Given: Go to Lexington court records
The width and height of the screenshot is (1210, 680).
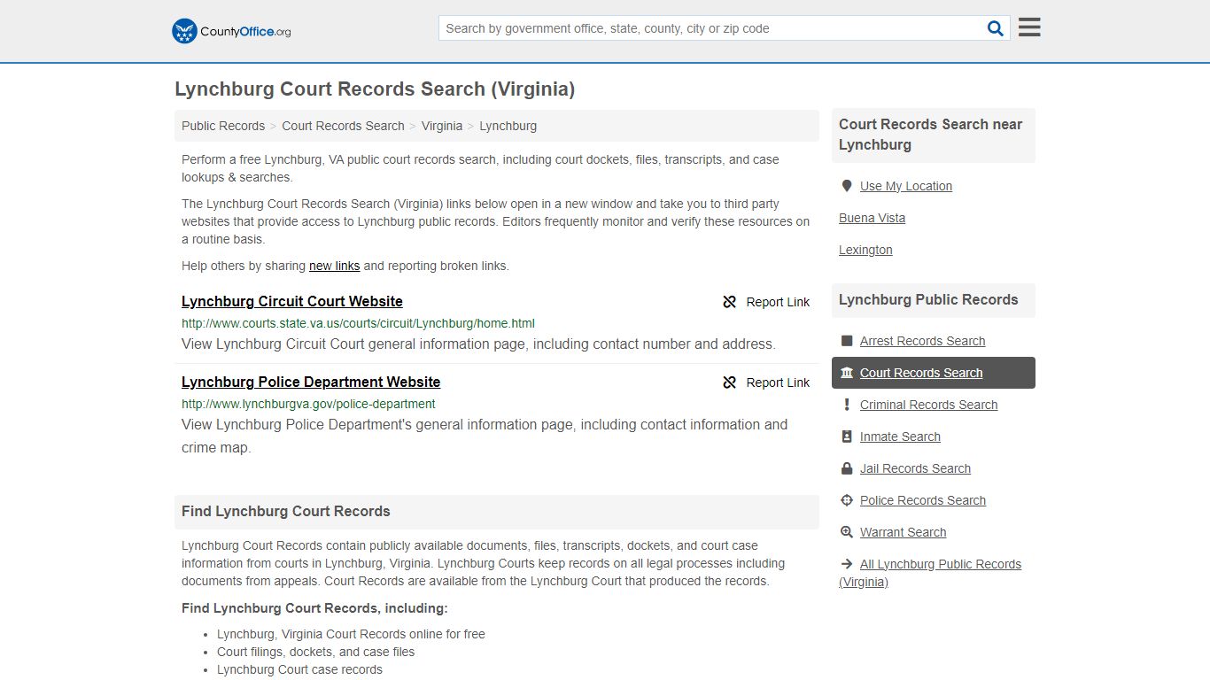Looking at the screenshot, I should point(865,250).
